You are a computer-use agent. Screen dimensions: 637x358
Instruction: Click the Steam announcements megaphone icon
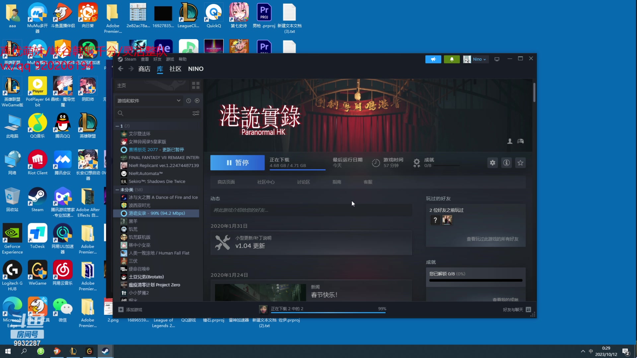click(x=433, y=59)
